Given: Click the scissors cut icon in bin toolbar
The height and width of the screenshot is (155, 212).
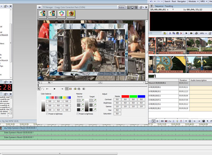Looking at the screenshot, I should [x=170, y=33].
